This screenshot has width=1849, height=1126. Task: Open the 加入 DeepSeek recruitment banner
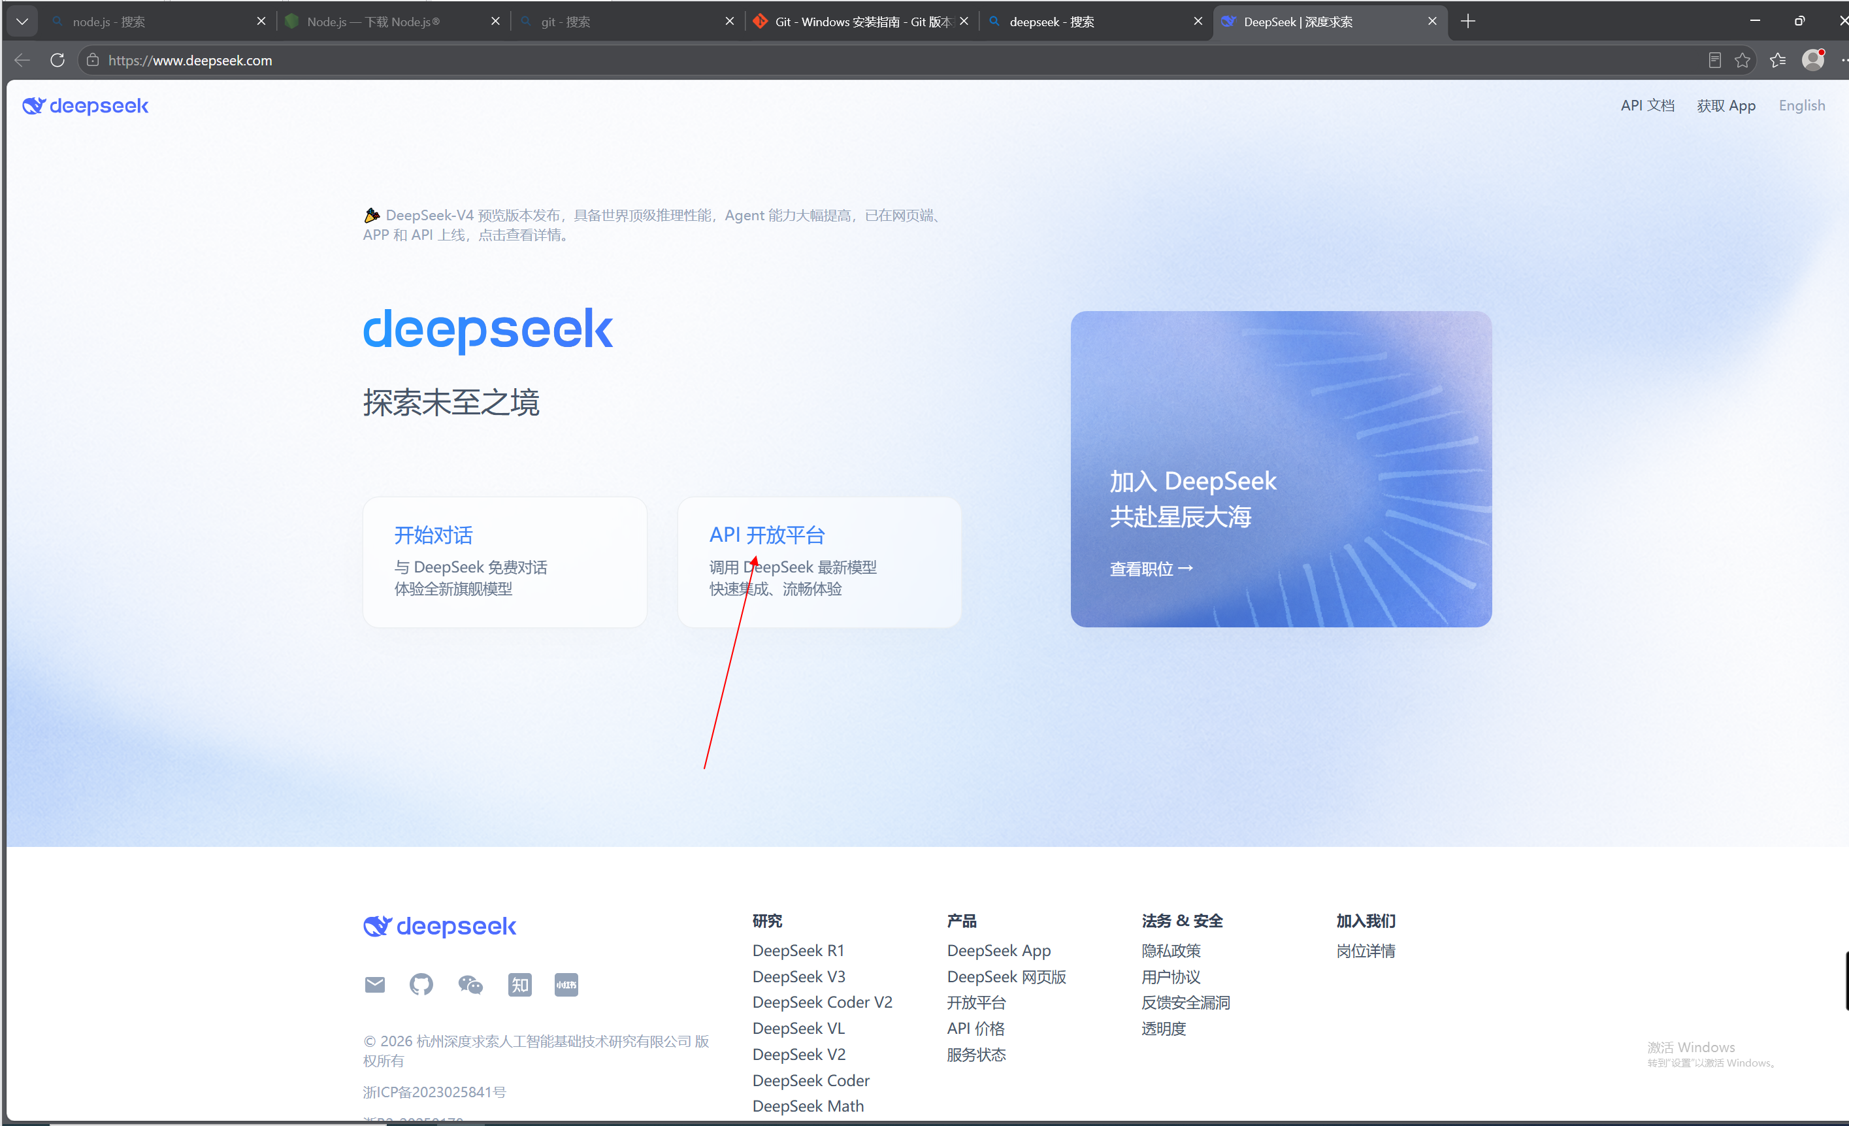pyautogui.click(x=1281, y=469)
